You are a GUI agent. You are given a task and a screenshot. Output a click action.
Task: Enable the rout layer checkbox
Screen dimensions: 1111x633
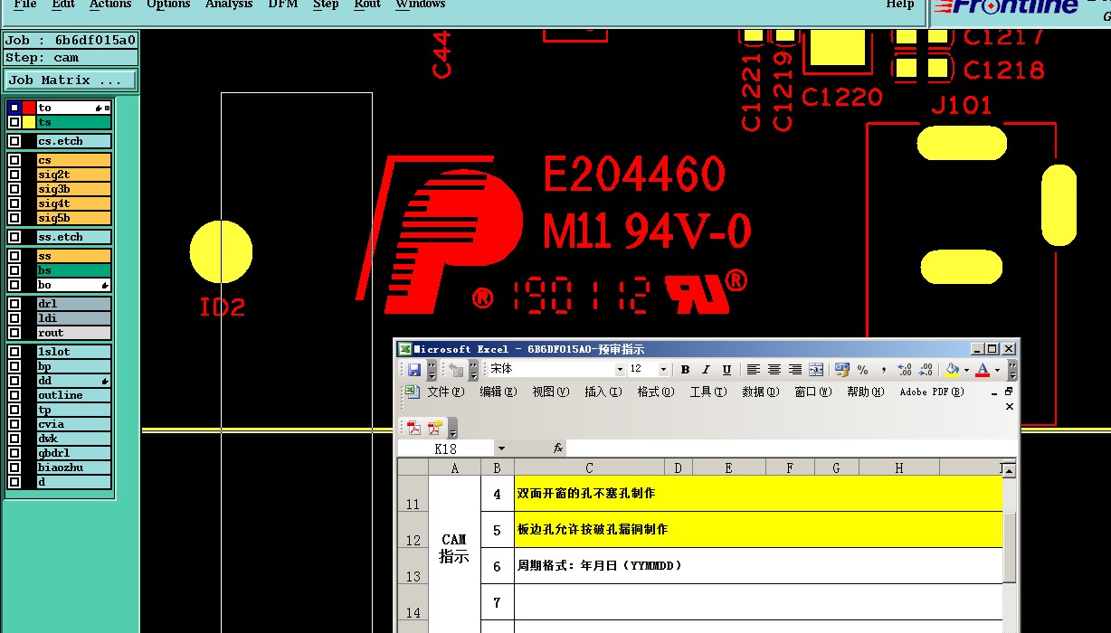click(x=14, y=333)
